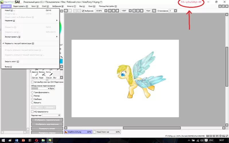Switch to hiresPony114.png tab

point(78,132)
